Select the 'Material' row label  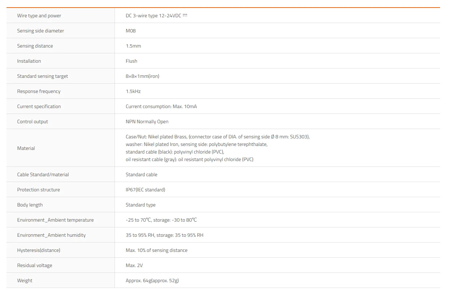[26, 148]
